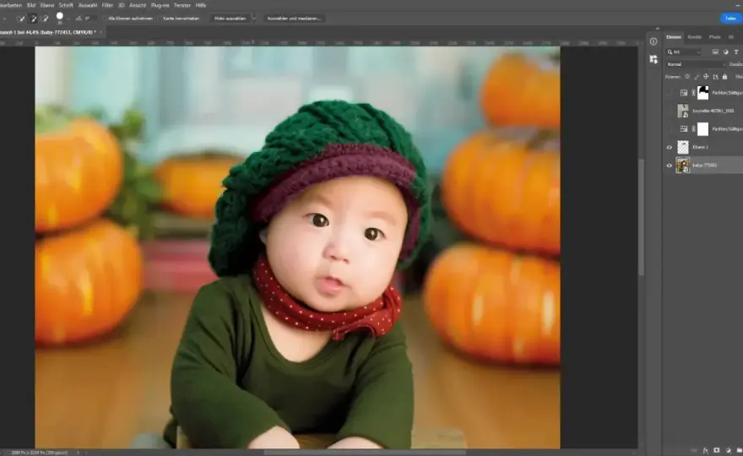Lock transparent pixels icon

(x=687, y=76)
